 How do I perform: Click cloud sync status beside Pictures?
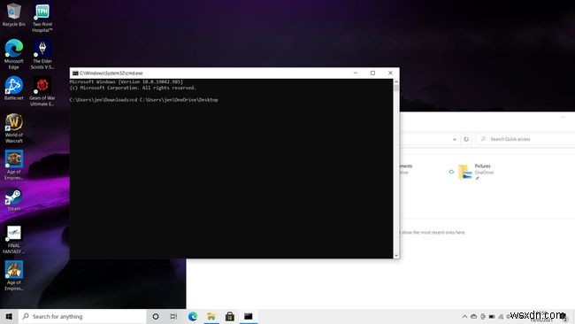pos(451,172)
